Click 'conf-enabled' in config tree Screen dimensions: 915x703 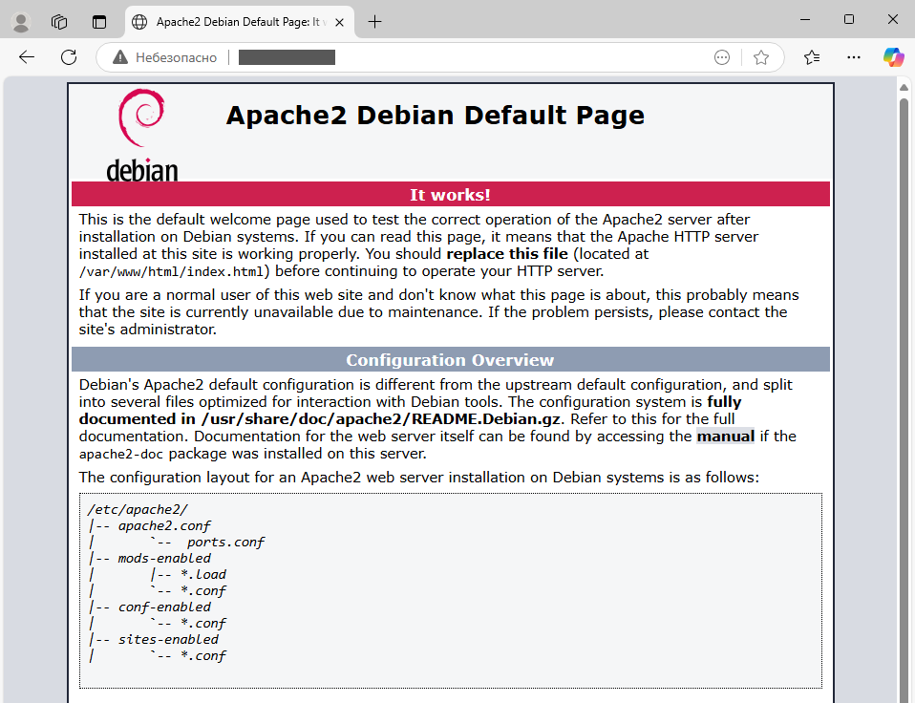pyautogui.click(x=164, y=607)
